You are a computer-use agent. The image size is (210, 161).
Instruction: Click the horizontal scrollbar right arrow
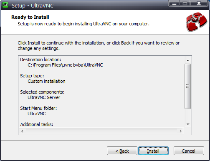click(181, 131)
